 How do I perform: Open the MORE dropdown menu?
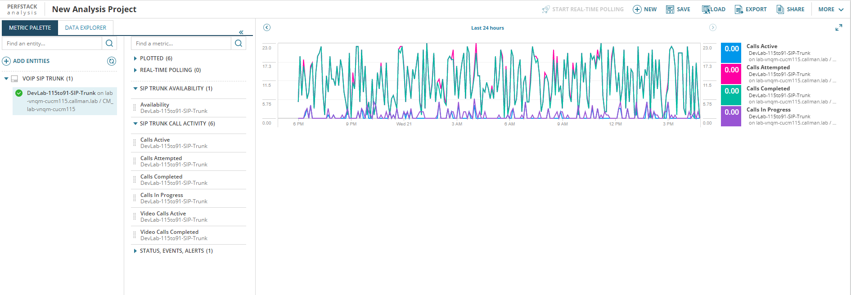tap(831, 9)
